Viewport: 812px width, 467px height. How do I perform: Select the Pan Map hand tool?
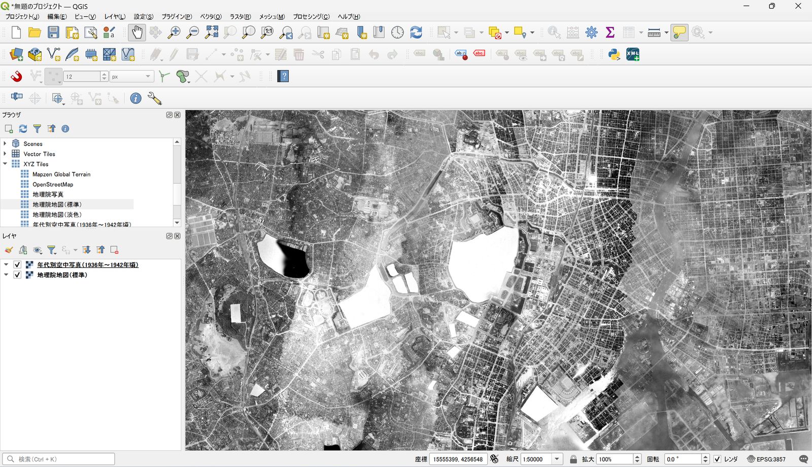137,32
